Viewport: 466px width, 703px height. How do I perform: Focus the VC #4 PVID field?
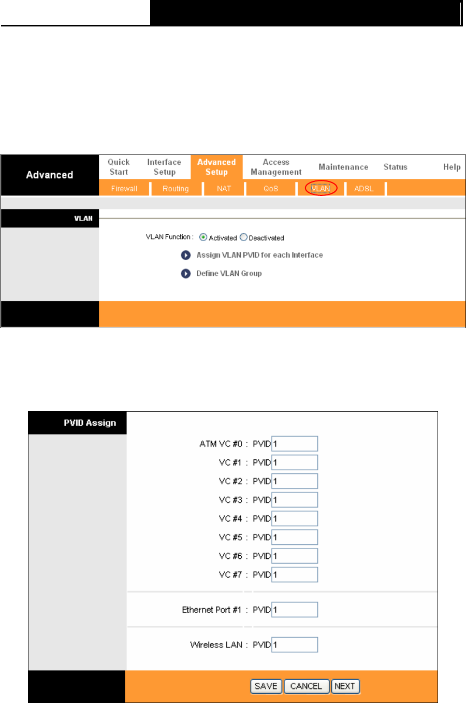(295, 518)
